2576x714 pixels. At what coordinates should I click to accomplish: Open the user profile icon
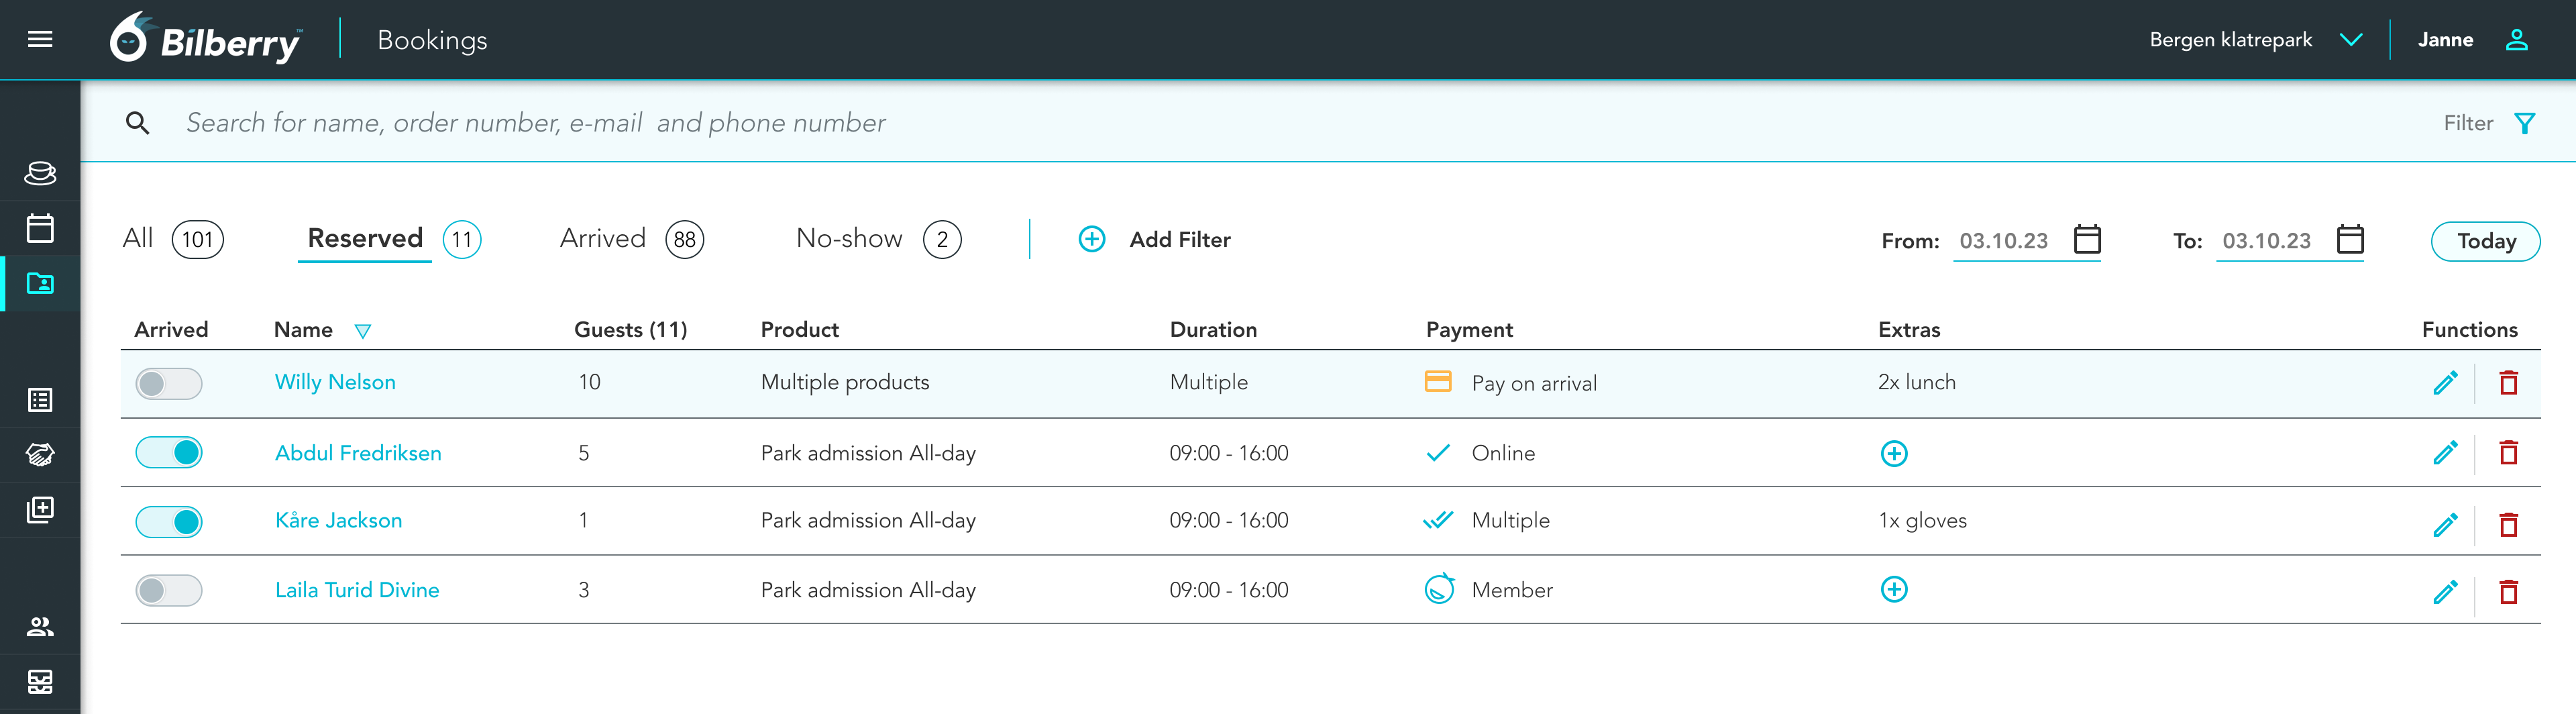point(2516,40)
